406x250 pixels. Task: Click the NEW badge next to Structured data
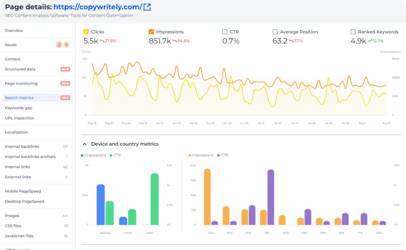(65, 69)
